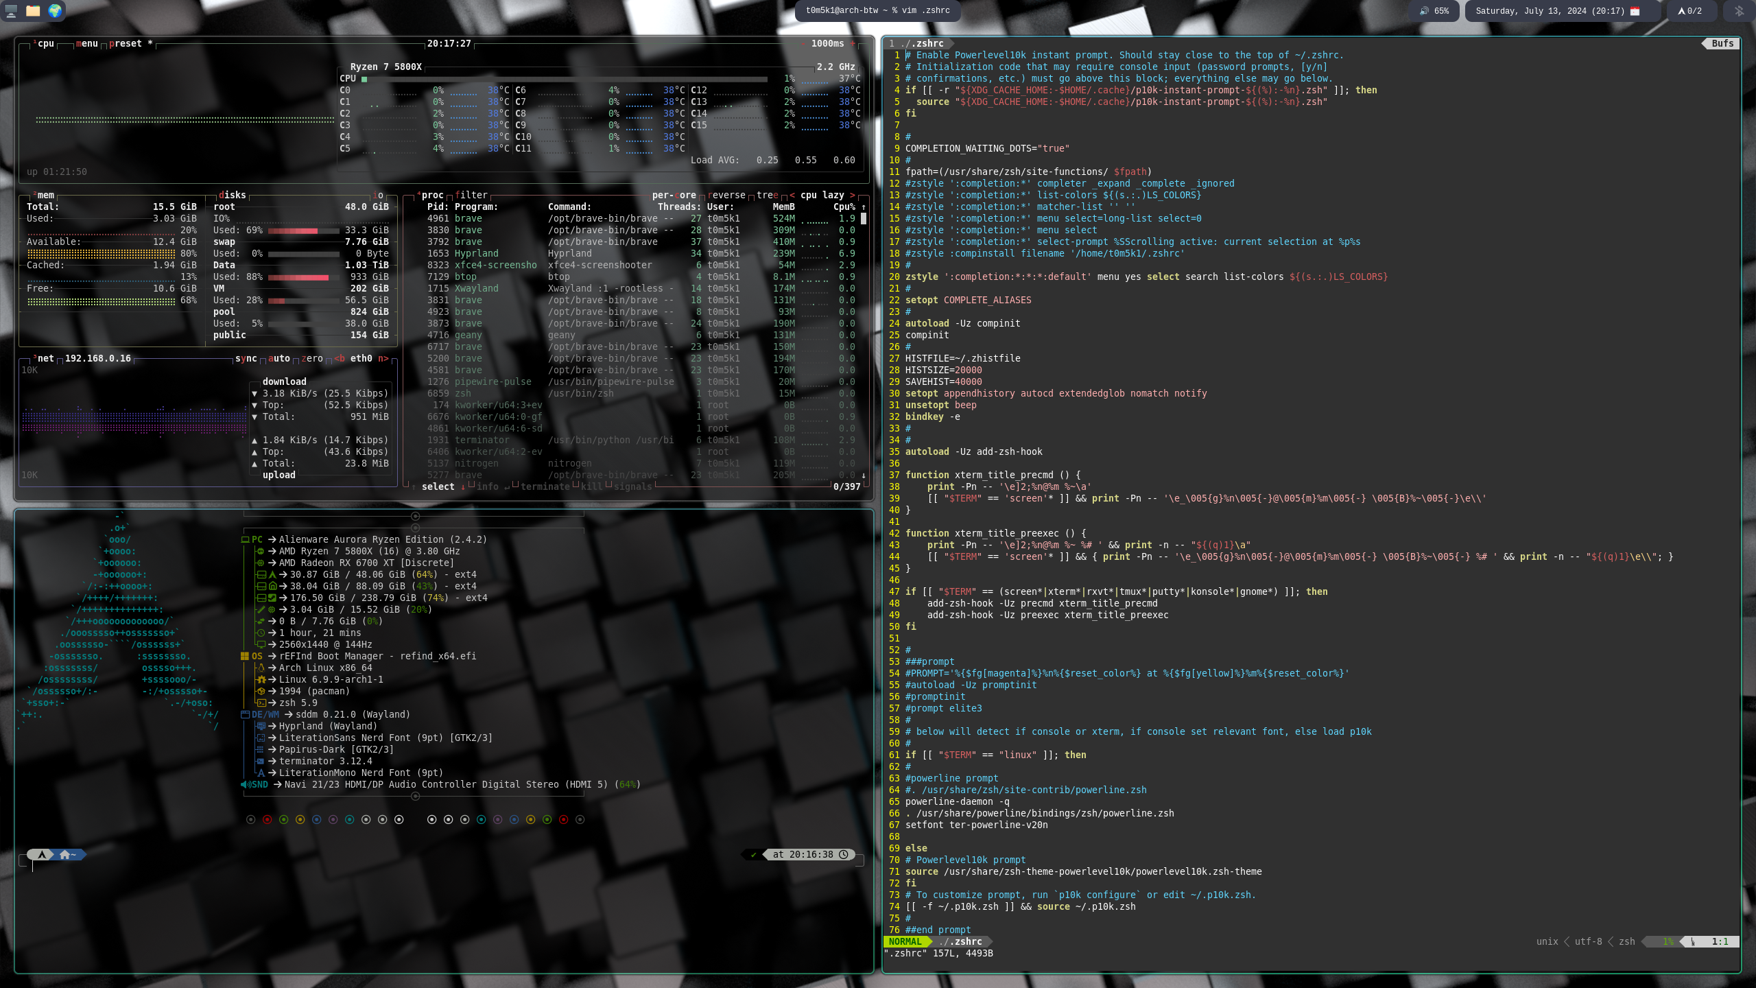
Task: Click the Bluetooth icon in top bar
Action: click(1739, 11)
